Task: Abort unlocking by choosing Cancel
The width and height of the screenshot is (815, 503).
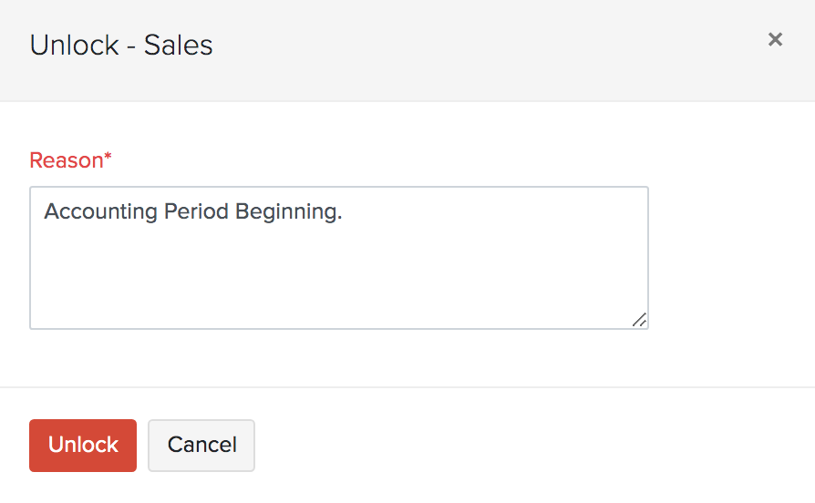Action: [201, 445]
